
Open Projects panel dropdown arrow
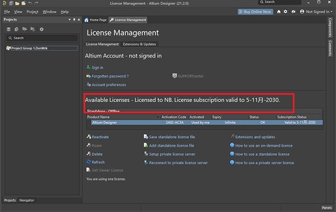coord(70,20)
